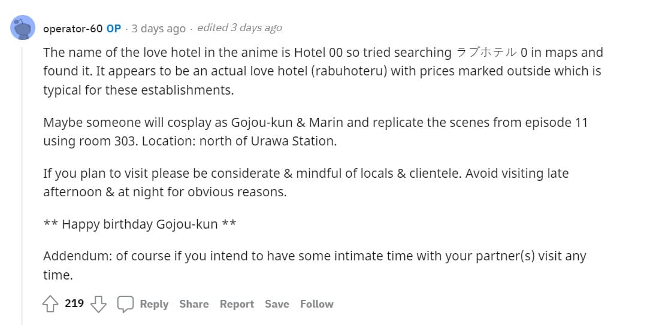Click the Happy birthday Gojou-kun line

[x=140, y=224]
